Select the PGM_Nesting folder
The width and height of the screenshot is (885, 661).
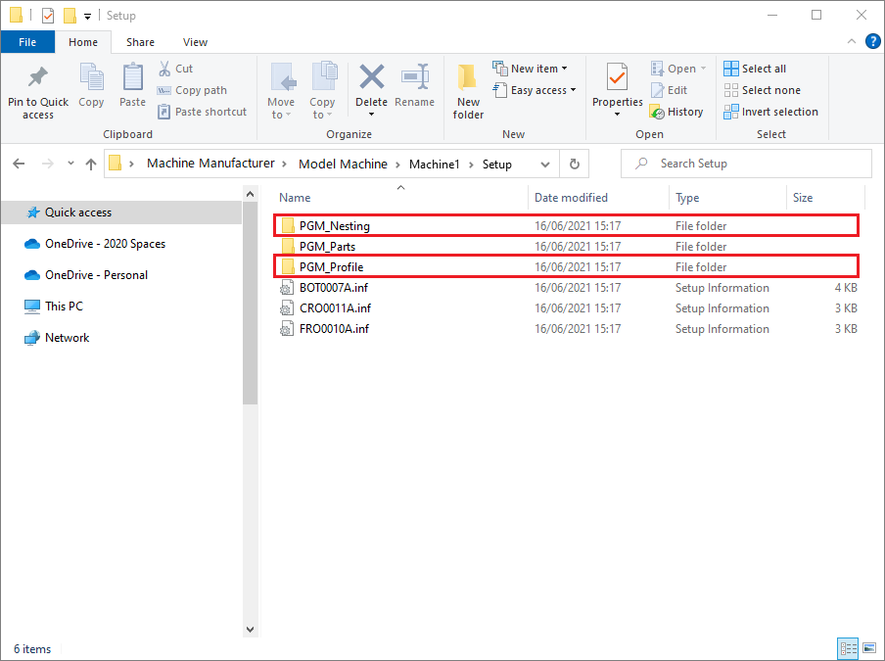tap(567, 226)
